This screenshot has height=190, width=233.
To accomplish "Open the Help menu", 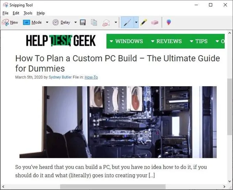I will (41, 13).
